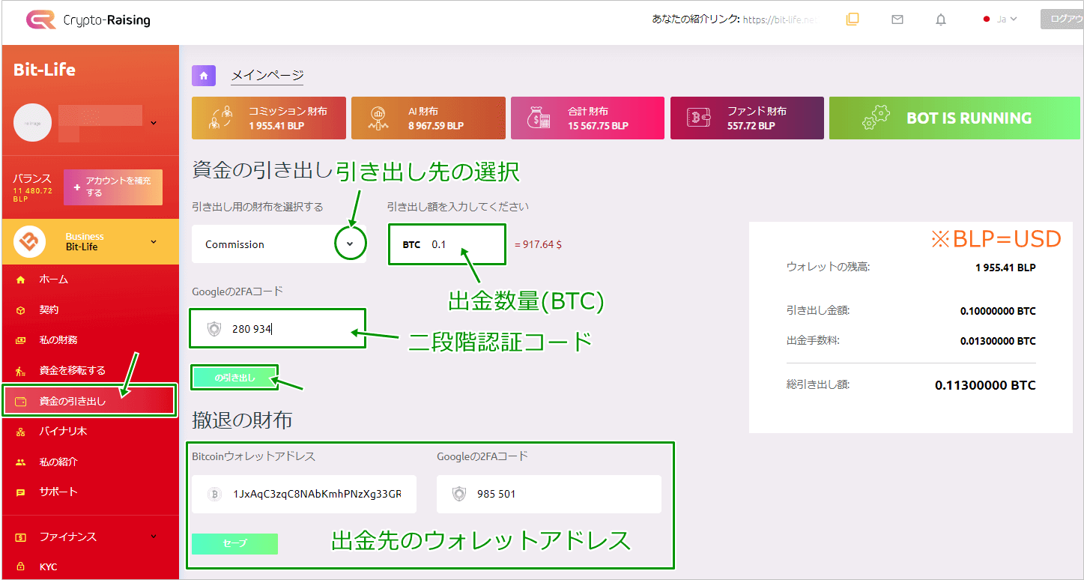Copy the referral link with the copy icon
The image size is (1084, 580).
(852, 19)
